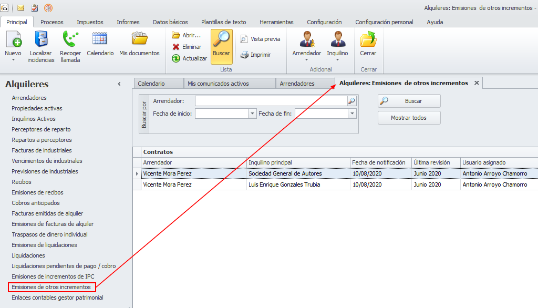
Task: Click the Buscar button in search panel
Action: pyautogui.click(x=409, y=101)
